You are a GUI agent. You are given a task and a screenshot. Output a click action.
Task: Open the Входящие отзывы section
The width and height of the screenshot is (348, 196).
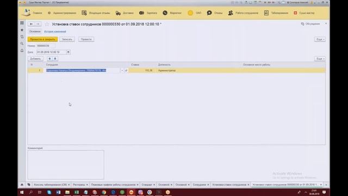[96, 13]
